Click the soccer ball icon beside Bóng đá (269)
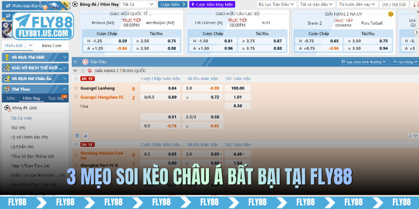Viewport: 419px width, 209px height. point(7,108)
